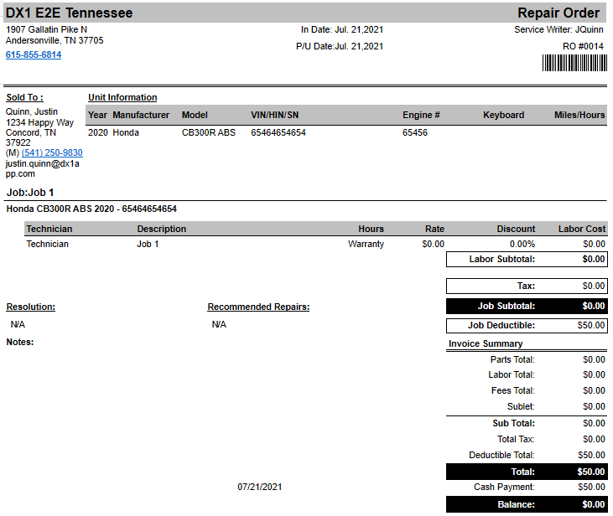The height and width of the screenshot is (516, 613).
Task: Select the 'DX1 E2E Tennessee' heading
Action: pos(70,13)
